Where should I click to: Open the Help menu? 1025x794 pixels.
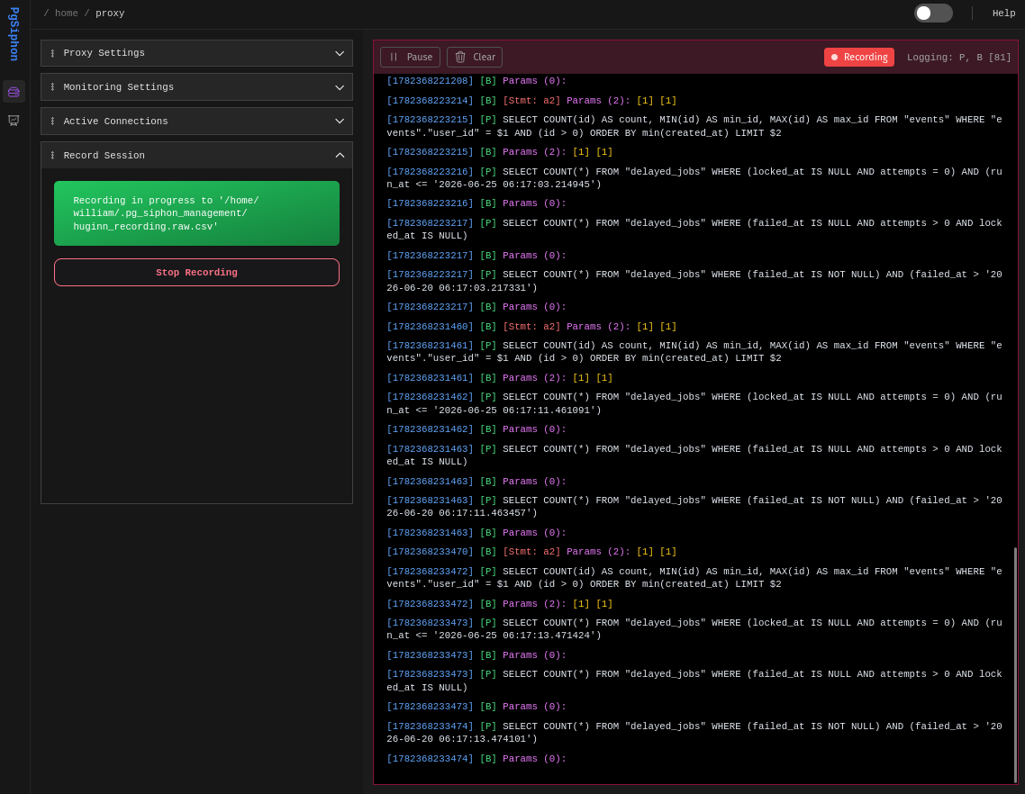[1003, 14]
